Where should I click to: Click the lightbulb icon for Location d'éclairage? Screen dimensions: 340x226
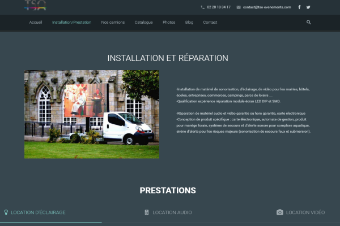coord(6,212)
